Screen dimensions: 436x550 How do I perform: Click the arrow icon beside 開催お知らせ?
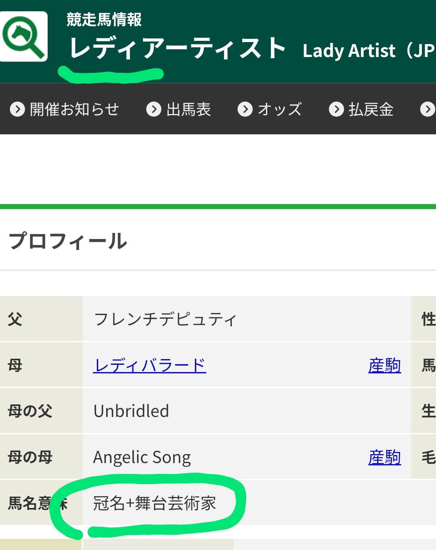(x=17, y=109)
